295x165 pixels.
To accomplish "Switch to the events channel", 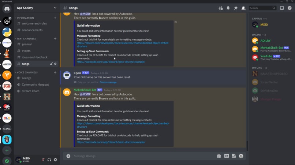I will pyautogui.click(x=37, y=51).
